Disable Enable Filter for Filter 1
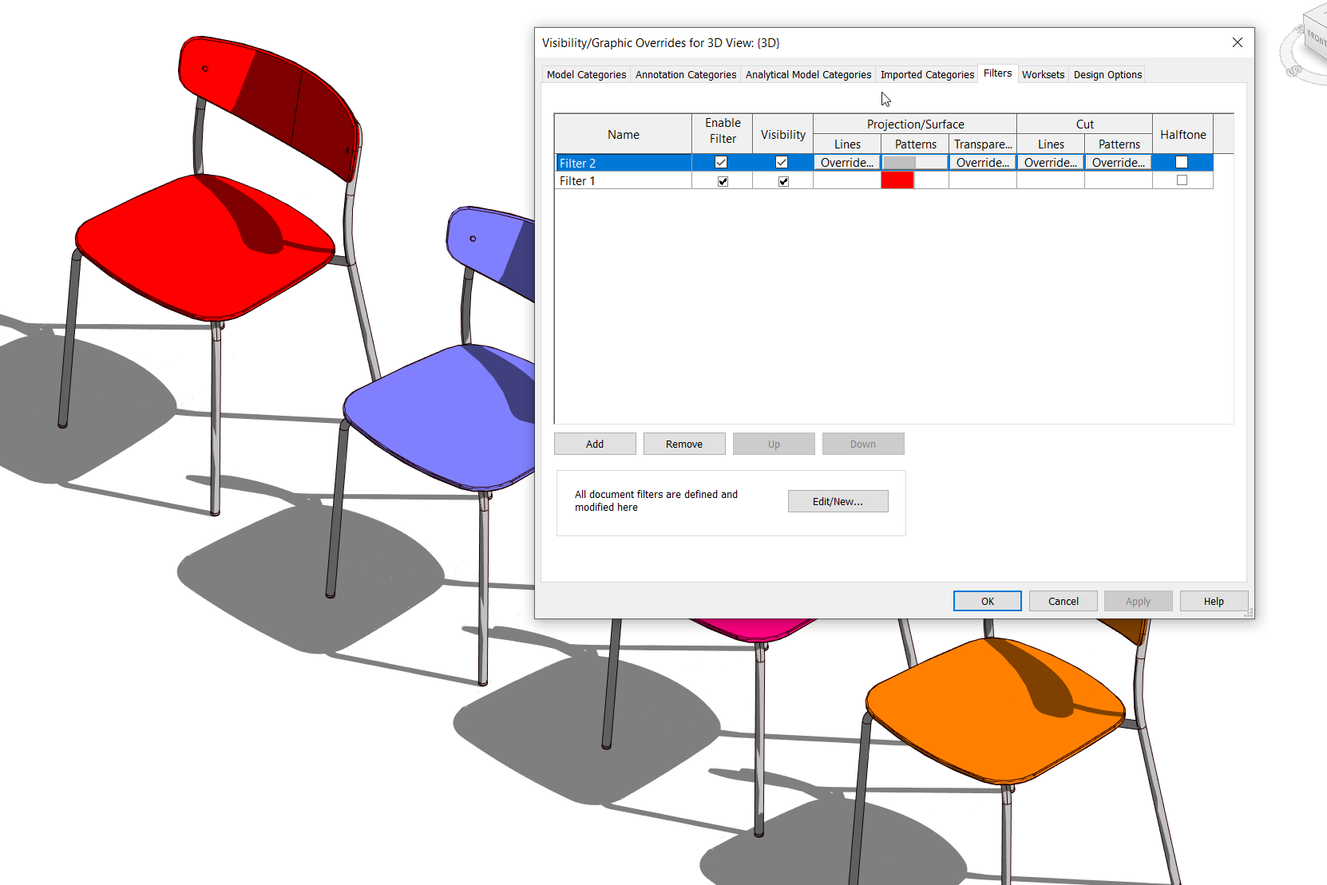 [x=723, y=180]
